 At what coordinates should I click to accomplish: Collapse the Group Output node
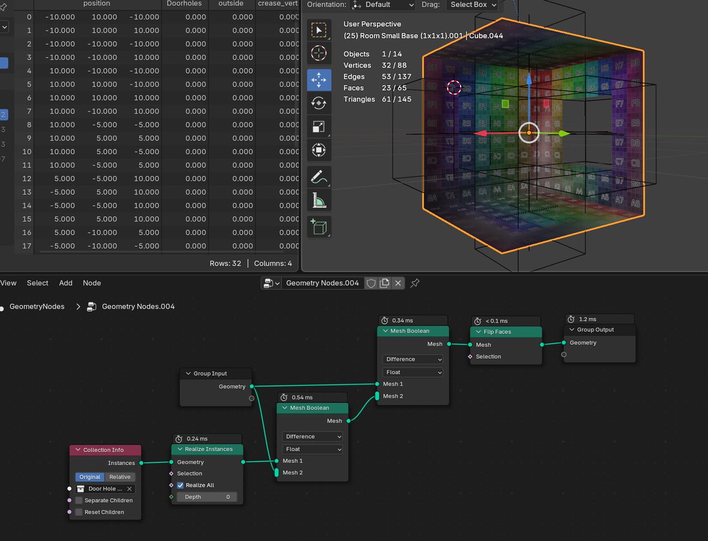click(x=571, y=330)
